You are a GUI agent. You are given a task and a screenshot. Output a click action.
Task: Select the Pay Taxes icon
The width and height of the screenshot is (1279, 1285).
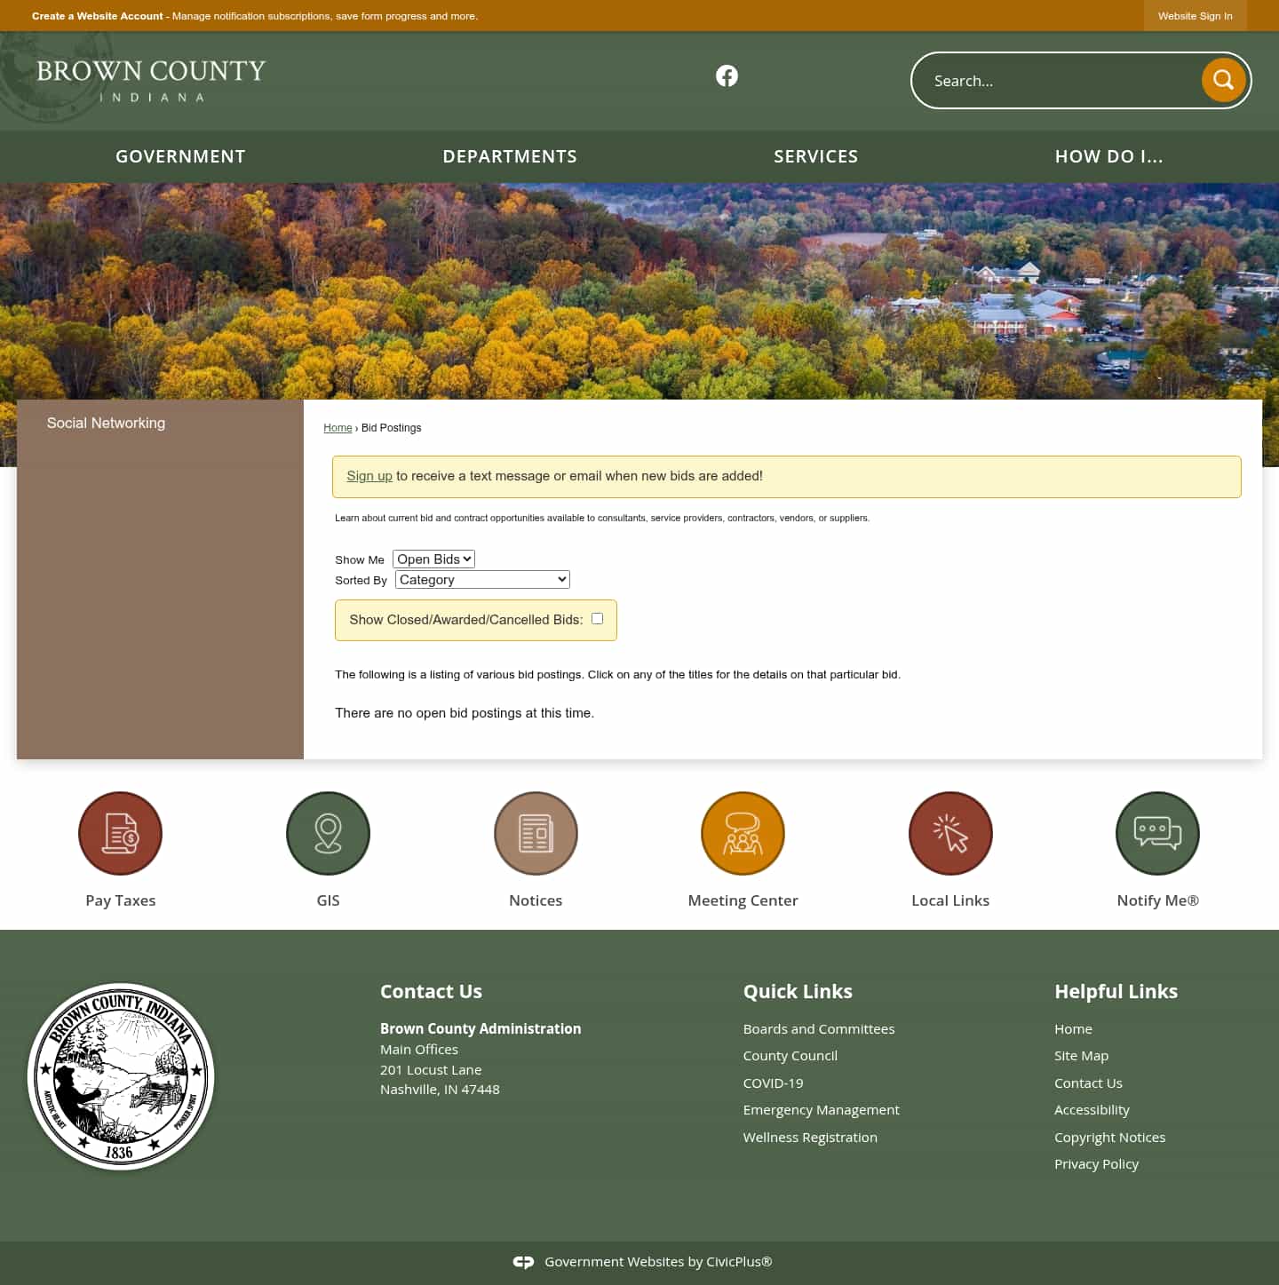pos(120,833)
